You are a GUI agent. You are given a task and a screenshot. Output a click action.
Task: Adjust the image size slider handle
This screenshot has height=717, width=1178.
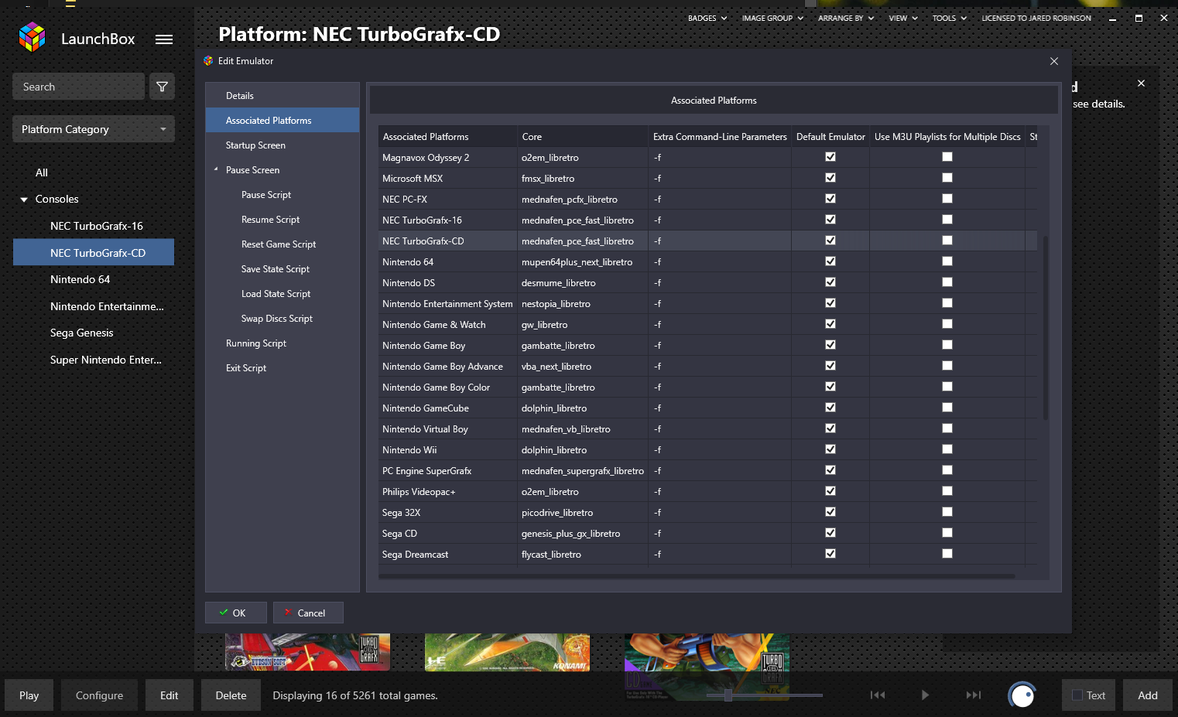pyautogui.click(x=728, y=695)
